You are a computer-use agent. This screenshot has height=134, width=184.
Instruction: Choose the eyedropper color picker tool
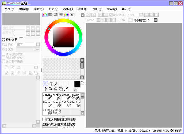pyautogui.click(x=66, y=89)
